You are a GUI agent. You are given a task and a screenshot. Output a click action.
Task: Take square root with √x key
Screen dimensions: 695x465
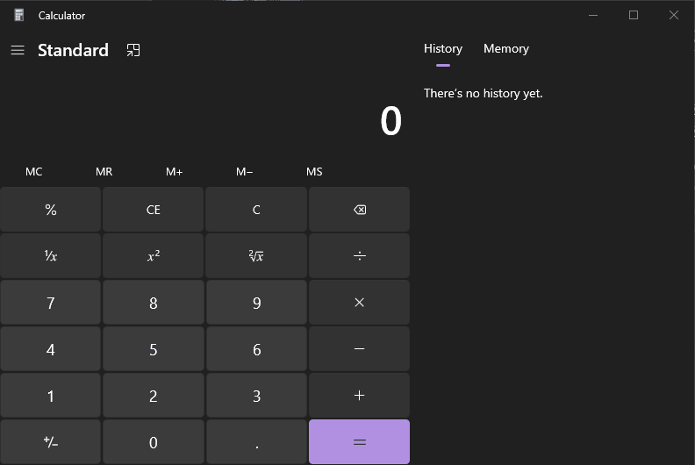(x=256, y=256)
